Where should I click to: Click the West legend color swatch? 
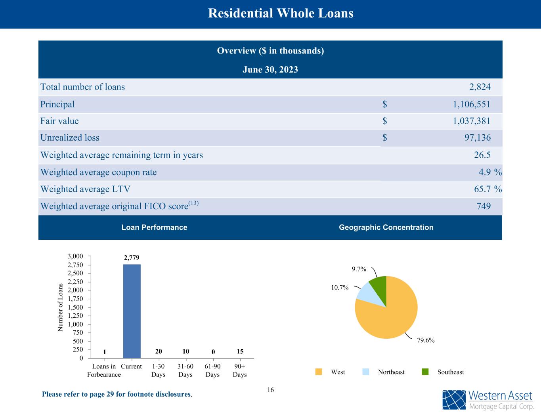[318, 372]
